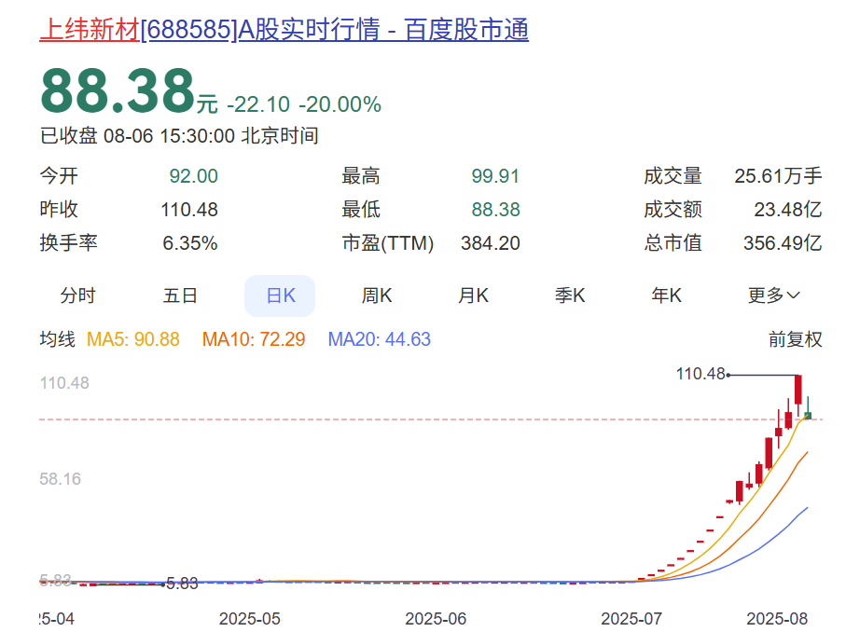Click the MA20: 44.63 indicator label
The image size is (846, 632).
point(380,339)
